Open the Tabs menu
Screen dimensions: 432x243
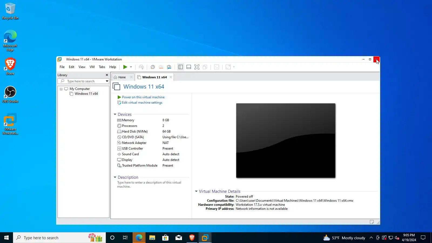(102, 67)
